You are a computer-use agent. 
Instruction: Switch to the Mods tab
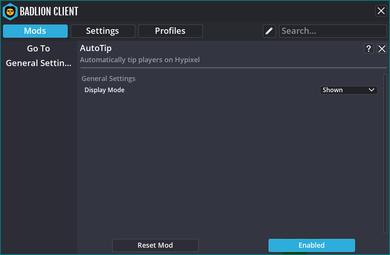(x=35, y=31)
